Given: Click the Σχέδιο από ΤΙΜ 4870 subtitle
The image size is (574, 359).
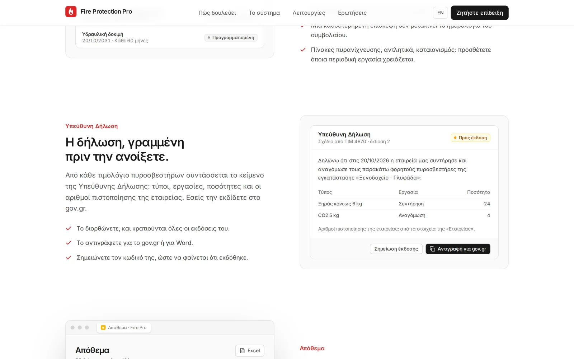Looking at the screenshot, I should click(x=354, y=141).
